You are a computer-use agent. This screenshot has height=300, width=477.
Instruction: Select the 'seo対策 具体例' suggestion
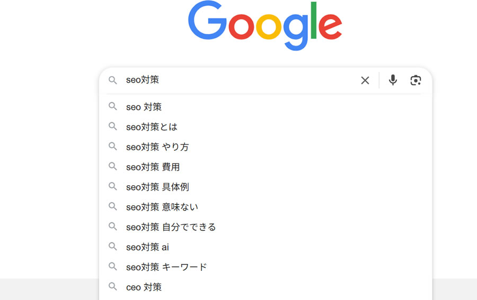(x=266, y=187)
